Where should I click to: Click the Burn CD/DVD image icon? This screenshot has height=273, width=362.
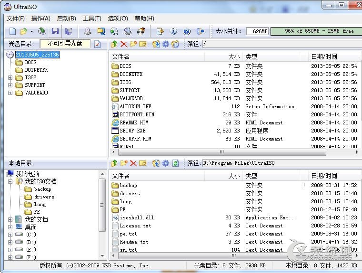click(141, 31)
